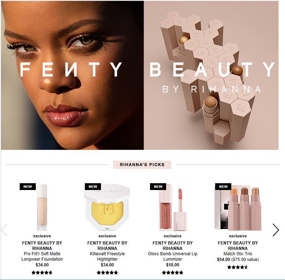Select the lip gloss tube image

click(173, 207)
